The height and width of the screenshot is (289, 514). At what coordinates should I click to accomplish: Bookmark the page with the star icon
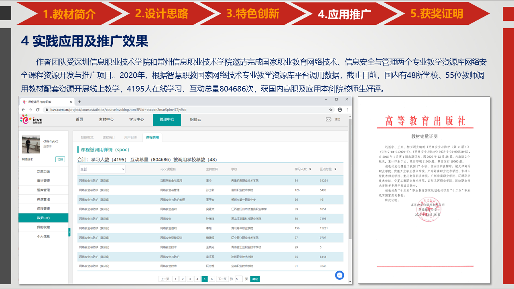[331, 110]
